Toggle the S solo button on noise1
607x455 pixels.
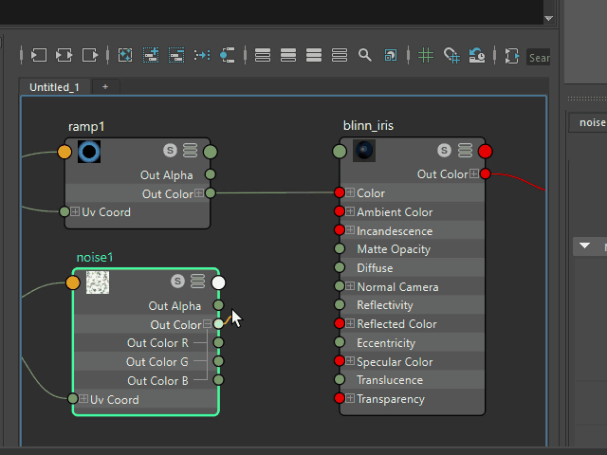tap(177, 282)
